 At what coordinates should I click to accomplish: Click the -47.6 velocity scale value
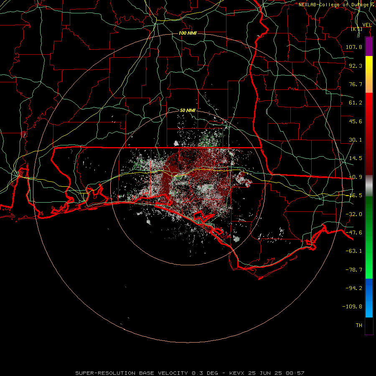click(354, 233)
